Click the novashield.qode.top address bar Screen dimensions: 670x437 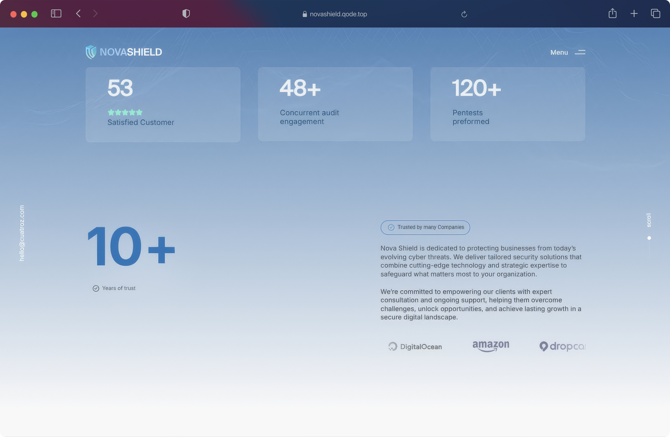pos(338,14)
